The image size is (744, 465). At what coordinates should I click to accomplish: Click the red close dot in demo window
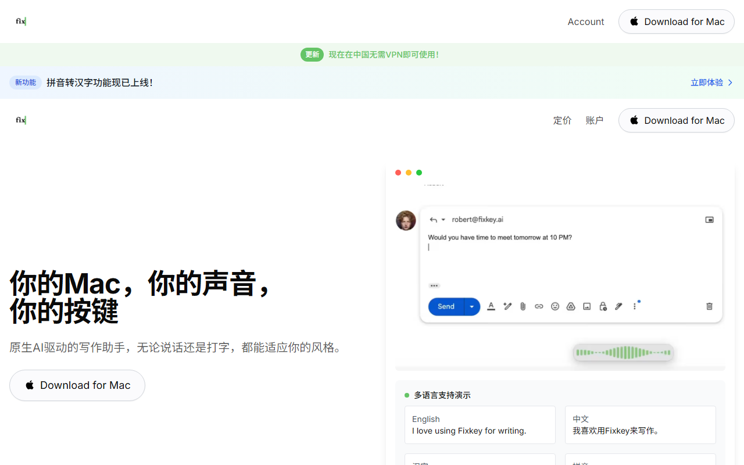point(398,173)
